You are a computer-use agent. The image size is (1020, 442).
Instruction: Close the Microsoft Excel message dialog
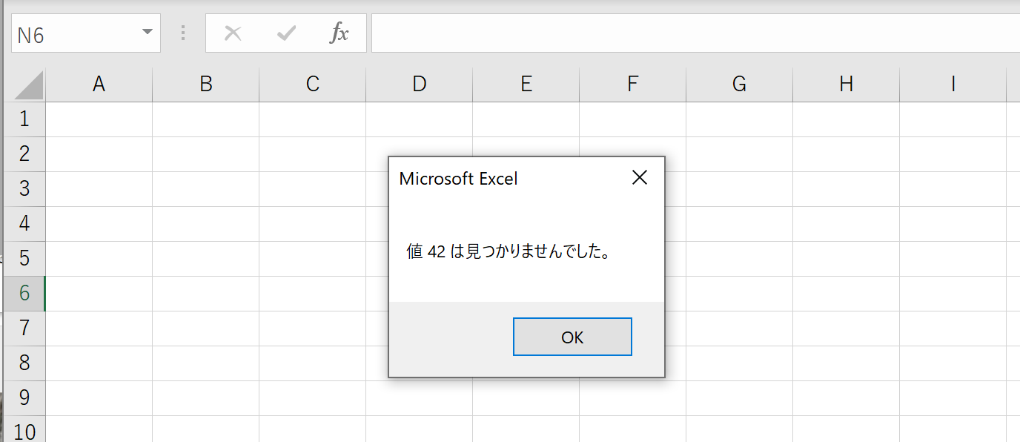point(639,178)
